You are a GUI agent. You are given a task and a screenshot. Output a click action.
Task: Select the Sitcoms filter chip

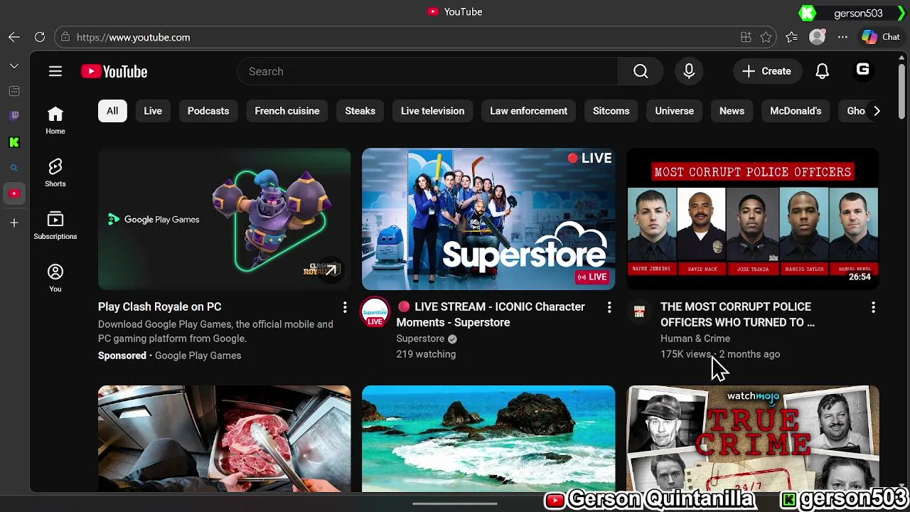pyautogui.click(x=611, y=111)
